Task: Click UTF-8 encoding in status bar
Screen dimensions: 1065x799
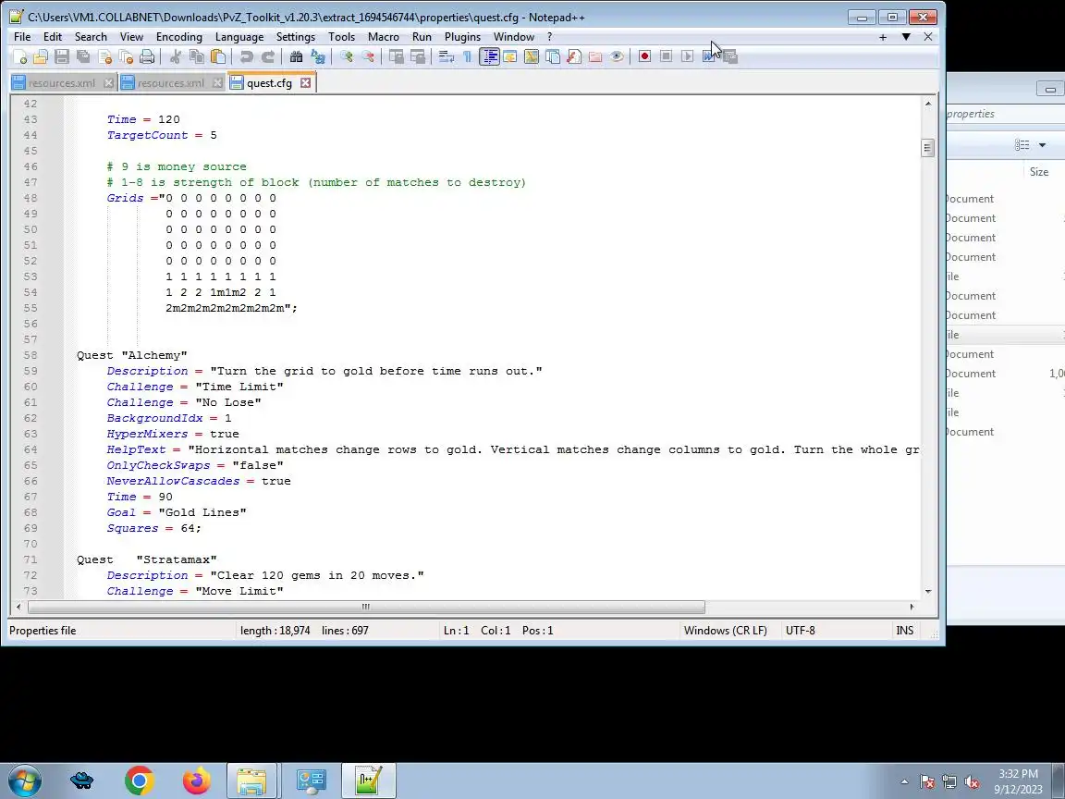Action: pyautogui.click(x=800, y=631)
